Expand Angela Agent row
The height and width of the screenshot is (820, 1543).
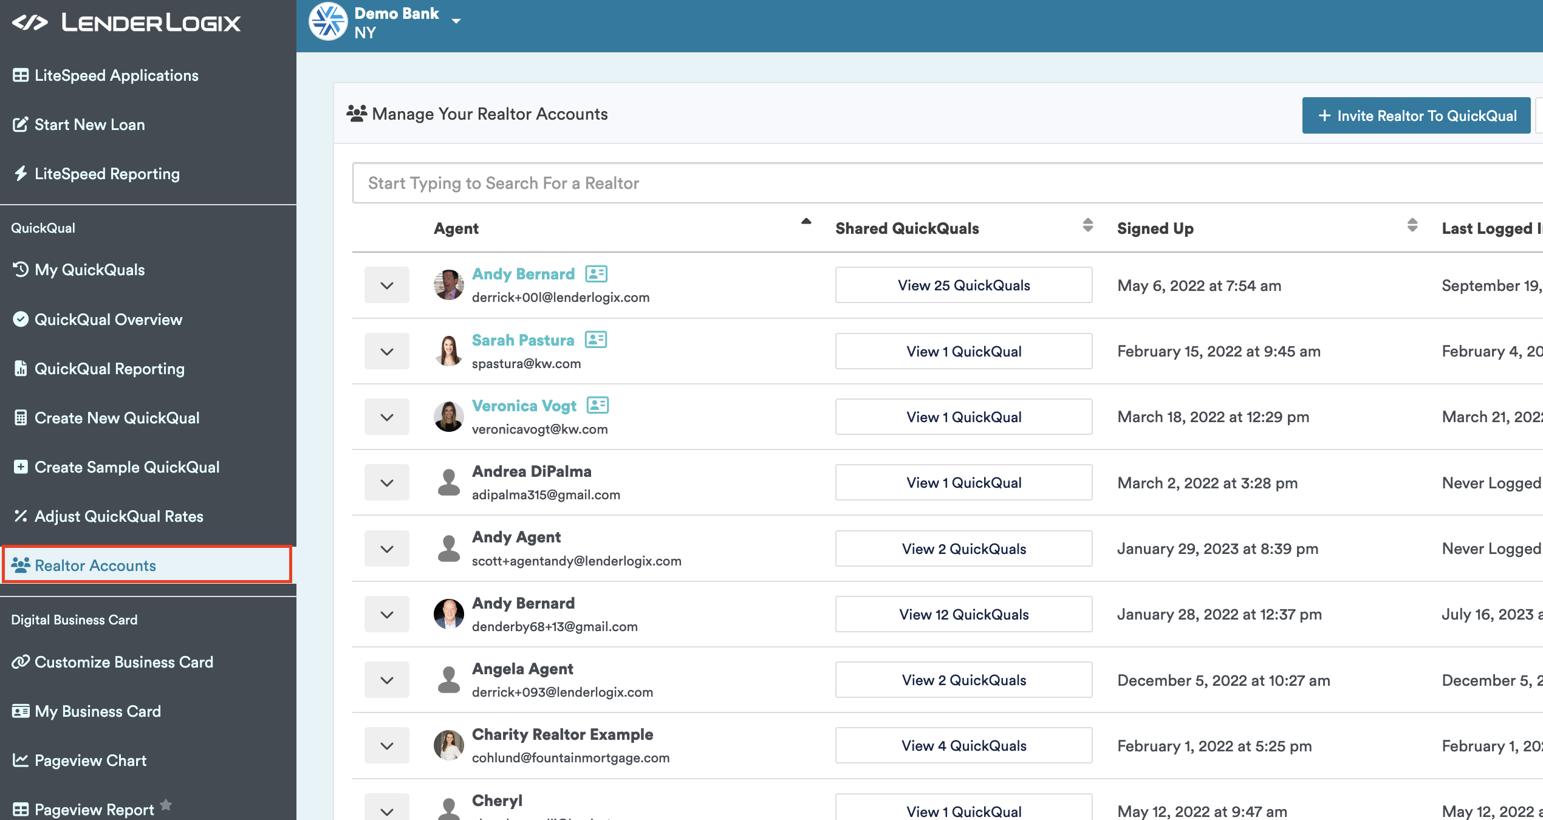387,680
